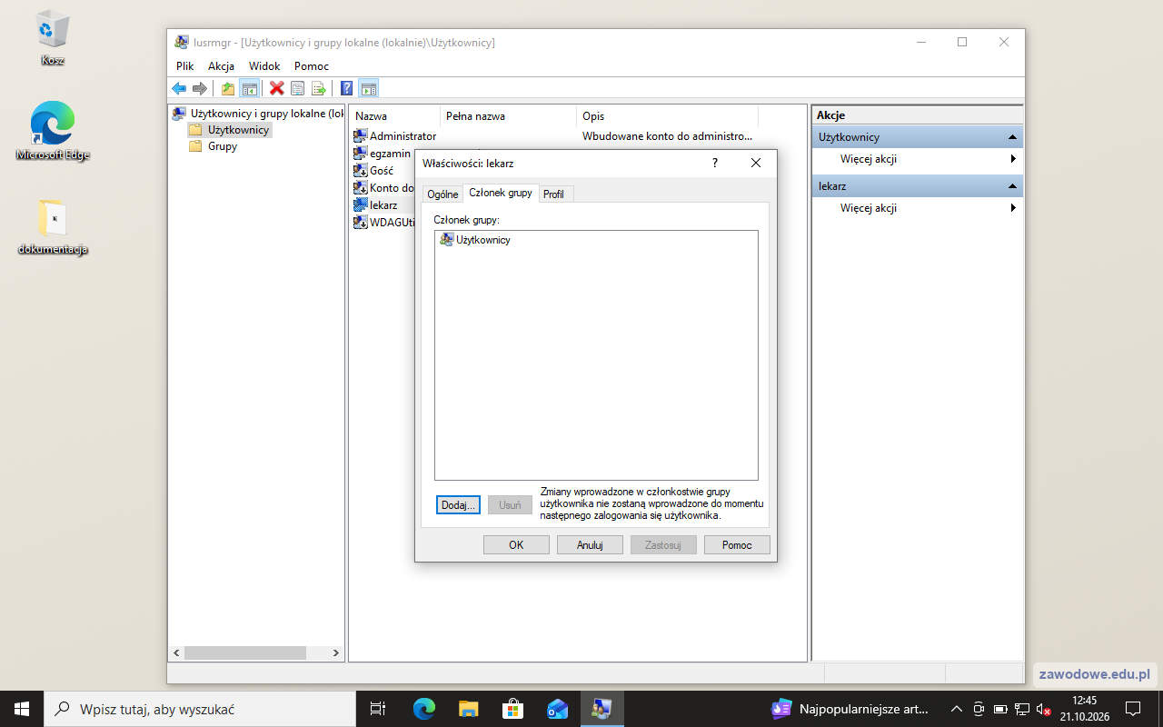The width and height of the screenshot is (1163, 727).
Task: Select the Grupy folder in the tree
Action: click(x=214, y=146)
